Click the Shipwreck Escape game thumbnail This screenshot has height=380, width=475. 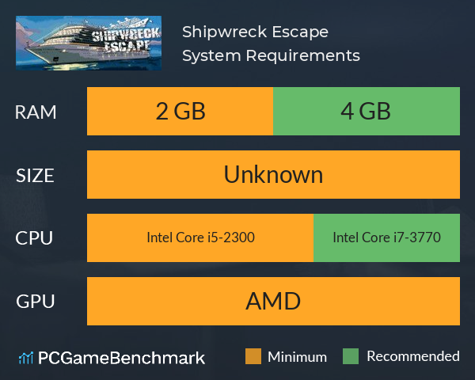[89, 43]
